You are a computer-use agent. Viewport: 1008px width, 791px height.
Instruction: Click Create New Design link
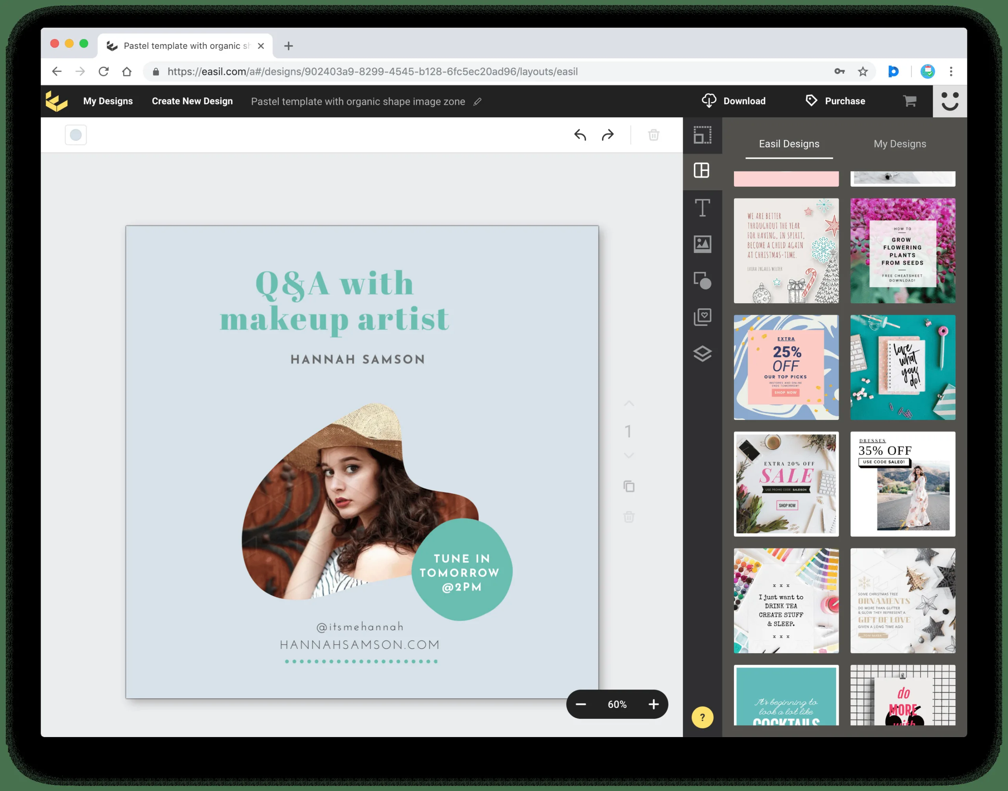pyautogui.click(x=192, y=101)
